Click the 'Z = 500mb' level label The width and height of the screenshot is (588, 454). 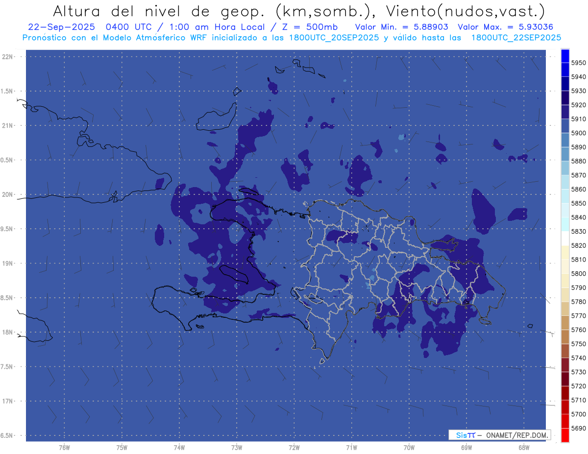pos(310,27)
